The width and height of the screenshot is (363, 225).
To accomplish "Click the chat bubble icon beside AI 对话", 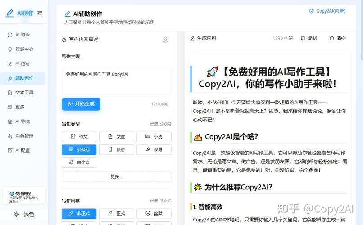I will [10, 35].
